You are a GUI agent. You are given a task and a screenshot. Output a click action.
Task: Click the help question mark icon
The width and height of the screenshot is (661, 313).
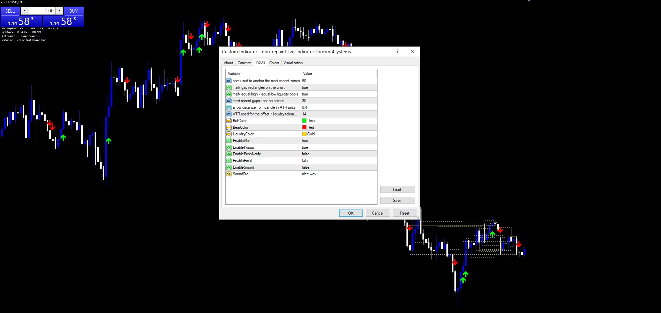(397, 51)
